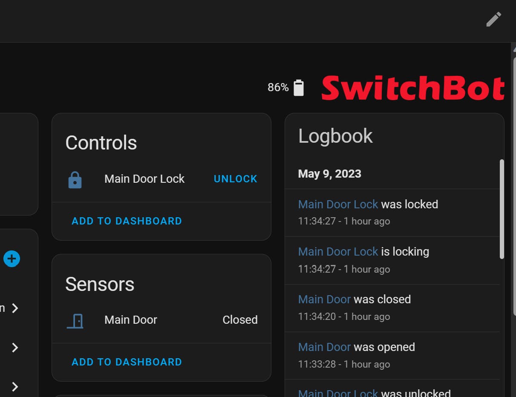
Task: Click the Sensors heading
Action: point(100,284)
